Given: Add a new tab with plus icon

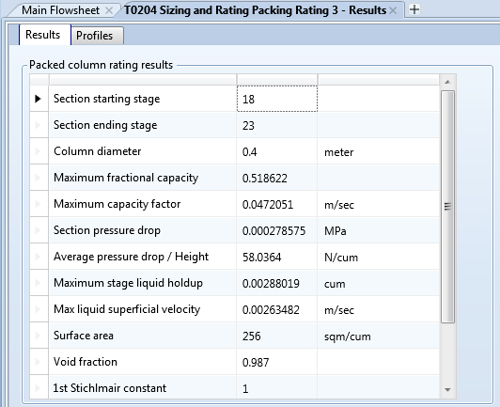Looking at the screenshot, I should pos(414,9).
